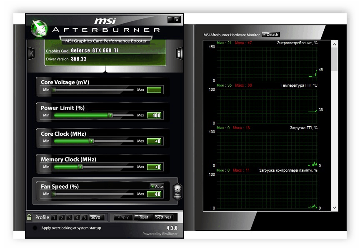
Task: Click the MSI Afterburner Hardware Monitor title
Action: click(x=231, y=35)
